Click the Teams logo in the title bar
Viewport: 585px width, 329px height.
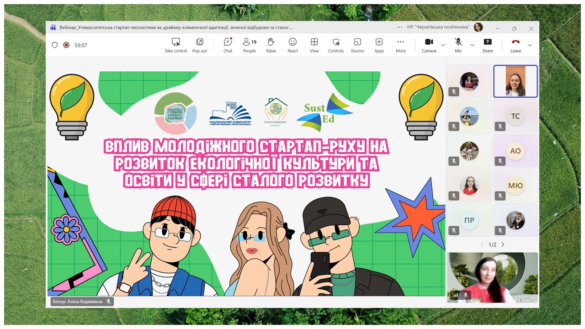pyautogui.click(x=53, y=27)
